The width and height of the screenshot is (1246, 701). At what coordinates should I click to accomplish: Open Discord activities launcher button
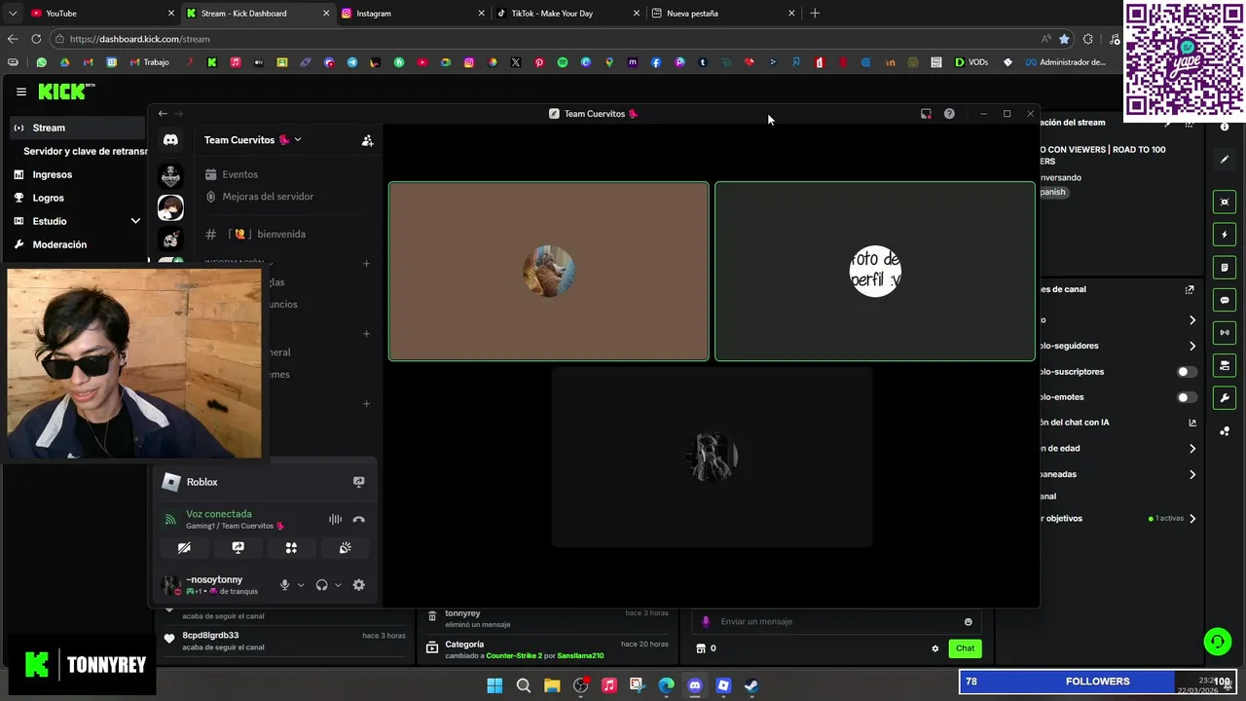point(291,548)
